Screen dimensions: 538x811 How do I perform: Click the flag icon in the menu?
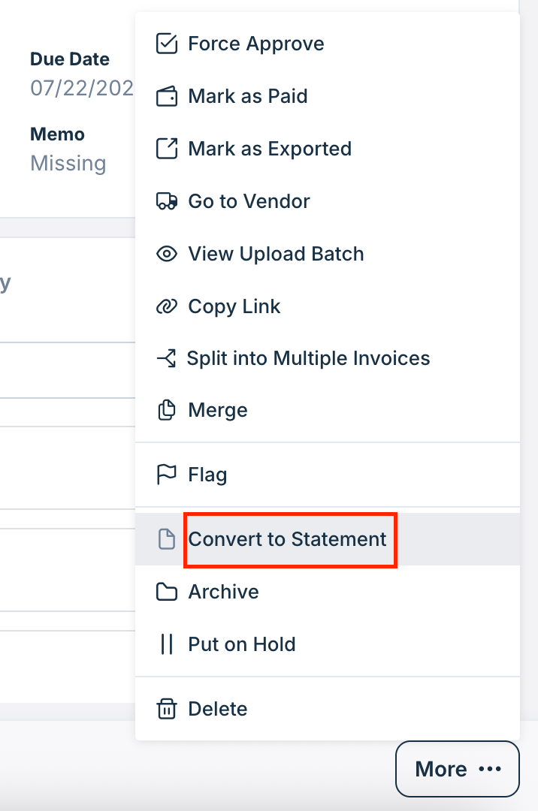[167, 475]
